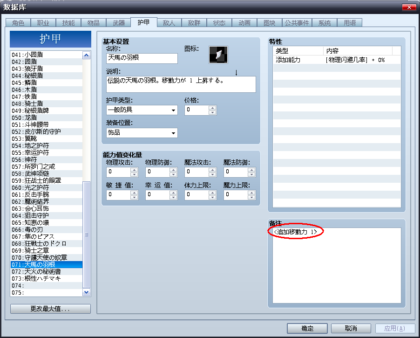Increase 体力上限 with the up arrow
Image resolution: width=420 pixels, height=338 pixels.
click(x=212, y=193)
